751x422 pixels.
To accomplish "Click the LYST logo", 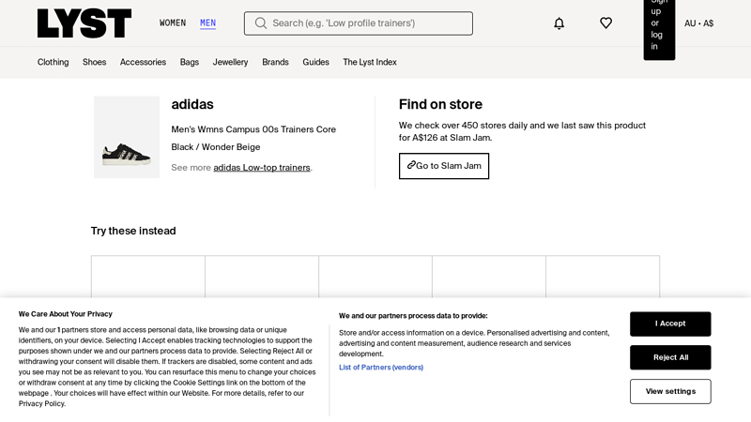I will pyautogui.click(x=84, y=23).
